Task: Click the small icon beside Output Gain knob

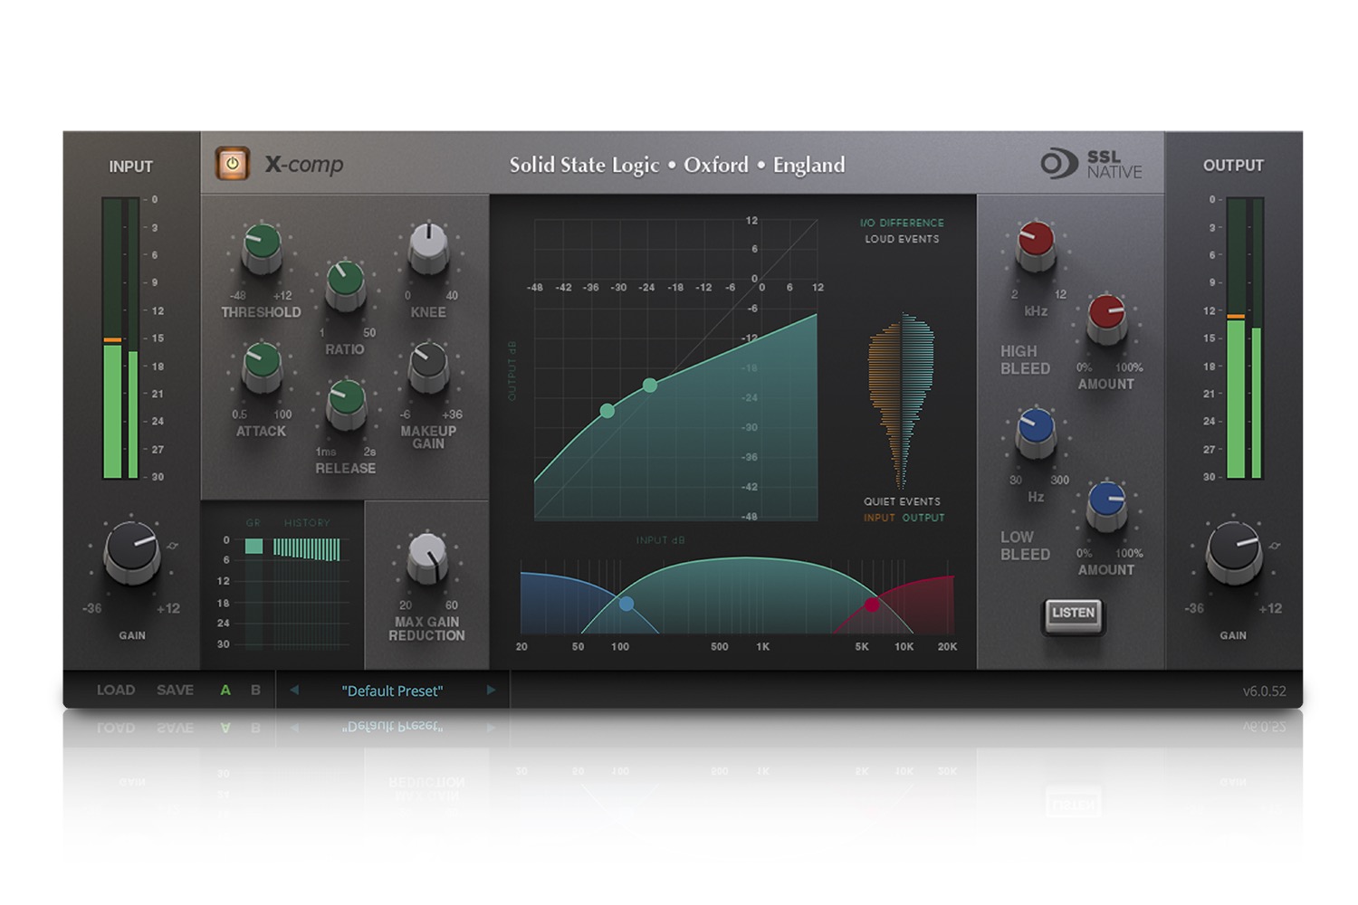Action: click(x=1275, y=546)
